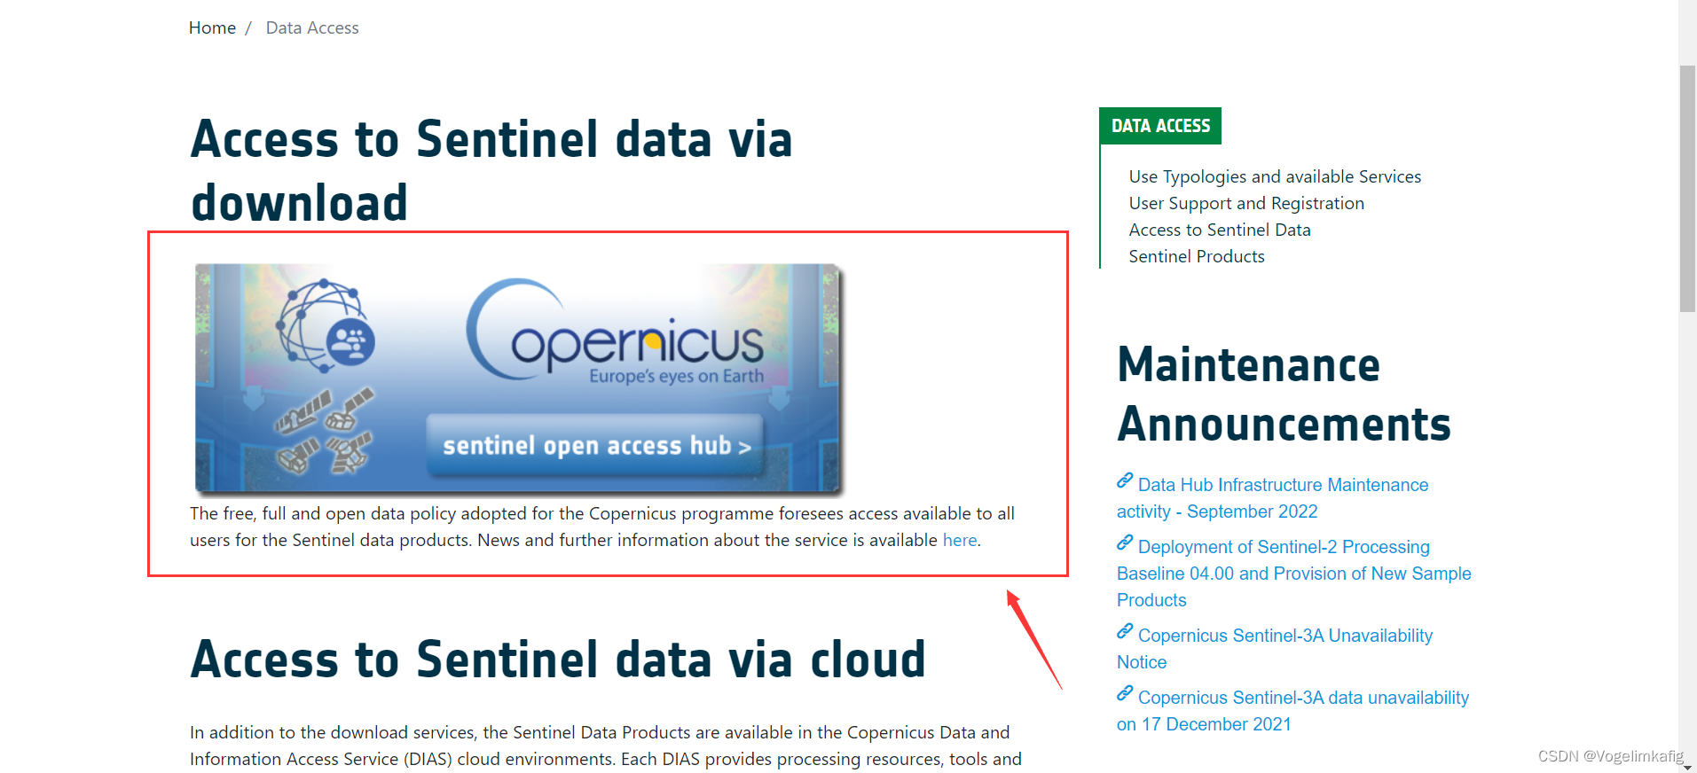
Task: Click link icon beside Deployment of Sentinel-2 Processing
Action: 1125,543
